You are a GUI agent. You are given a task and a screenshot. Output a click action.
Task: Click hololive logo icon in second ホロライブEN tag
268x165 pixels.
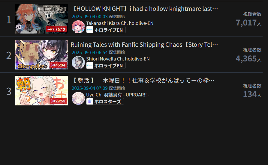(x=90, y=65)
